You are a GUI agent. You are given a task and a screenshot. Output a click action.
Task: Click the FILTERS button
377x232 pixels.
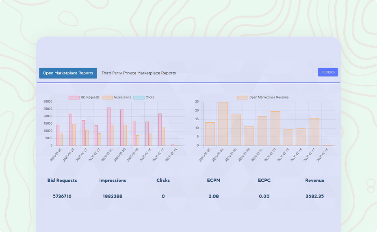click(x=328, y=72)
